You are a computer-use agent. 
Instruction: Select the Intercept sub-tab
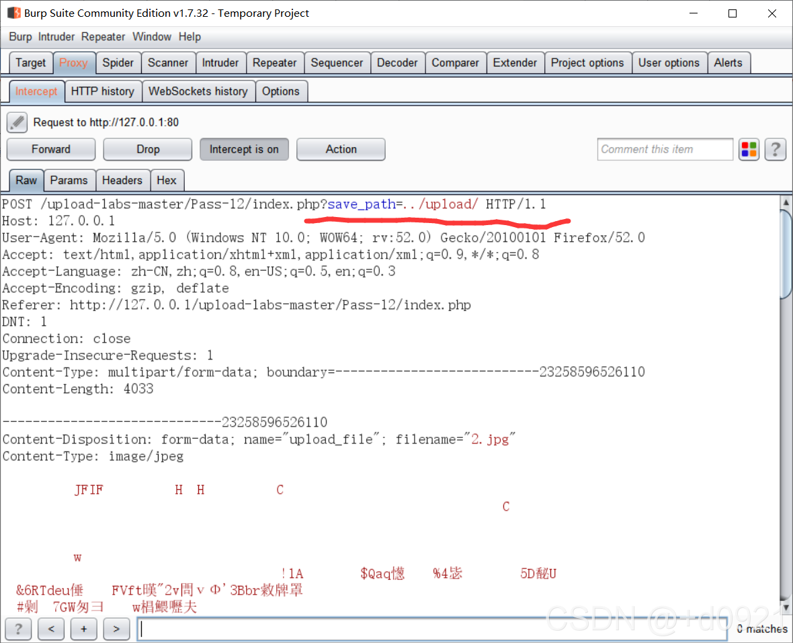(36, 91)
